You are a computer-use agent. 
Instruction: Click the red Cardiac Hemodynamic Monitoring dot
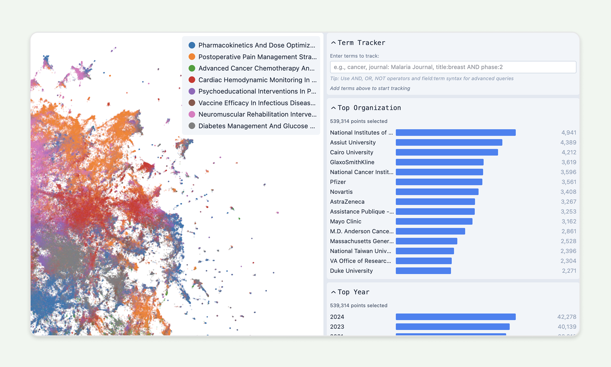(x=192, y=80)
